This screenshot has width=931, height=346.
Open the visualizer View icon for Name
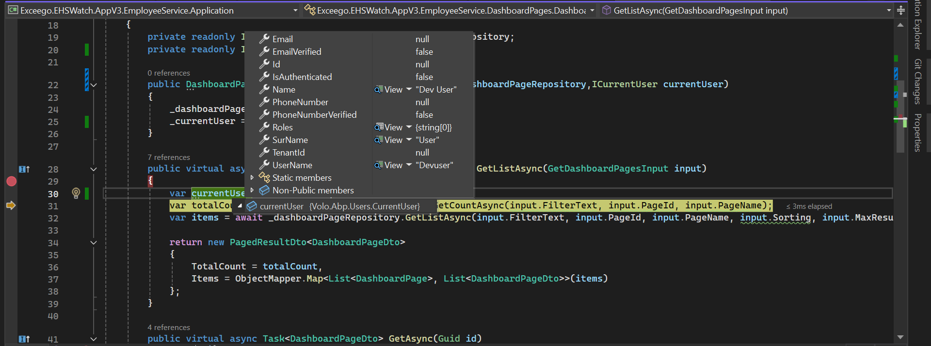tap(379, 90)
